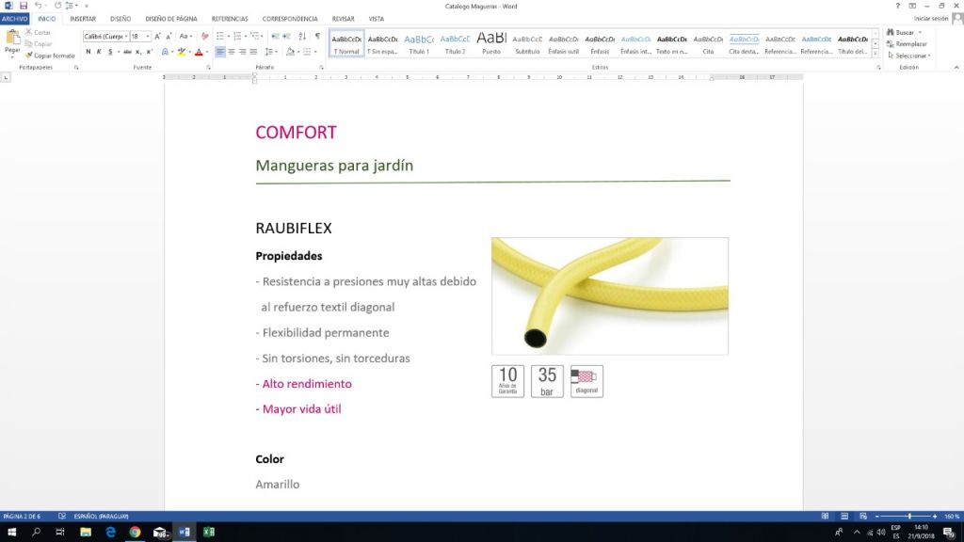Screen dimensions: 964x542
Task: Open Chrome from the Windows taskbar
Action: (x=135, y=533)
